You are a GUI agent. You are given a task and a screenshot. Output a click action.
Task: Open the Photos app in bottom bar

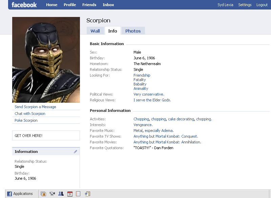click(43, 194)
